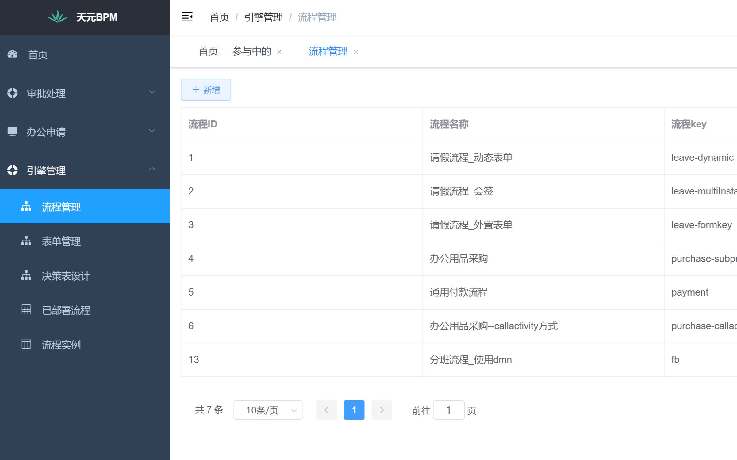Click the 流程实例 grid icon
737x460 pixels.
[26, 344]
